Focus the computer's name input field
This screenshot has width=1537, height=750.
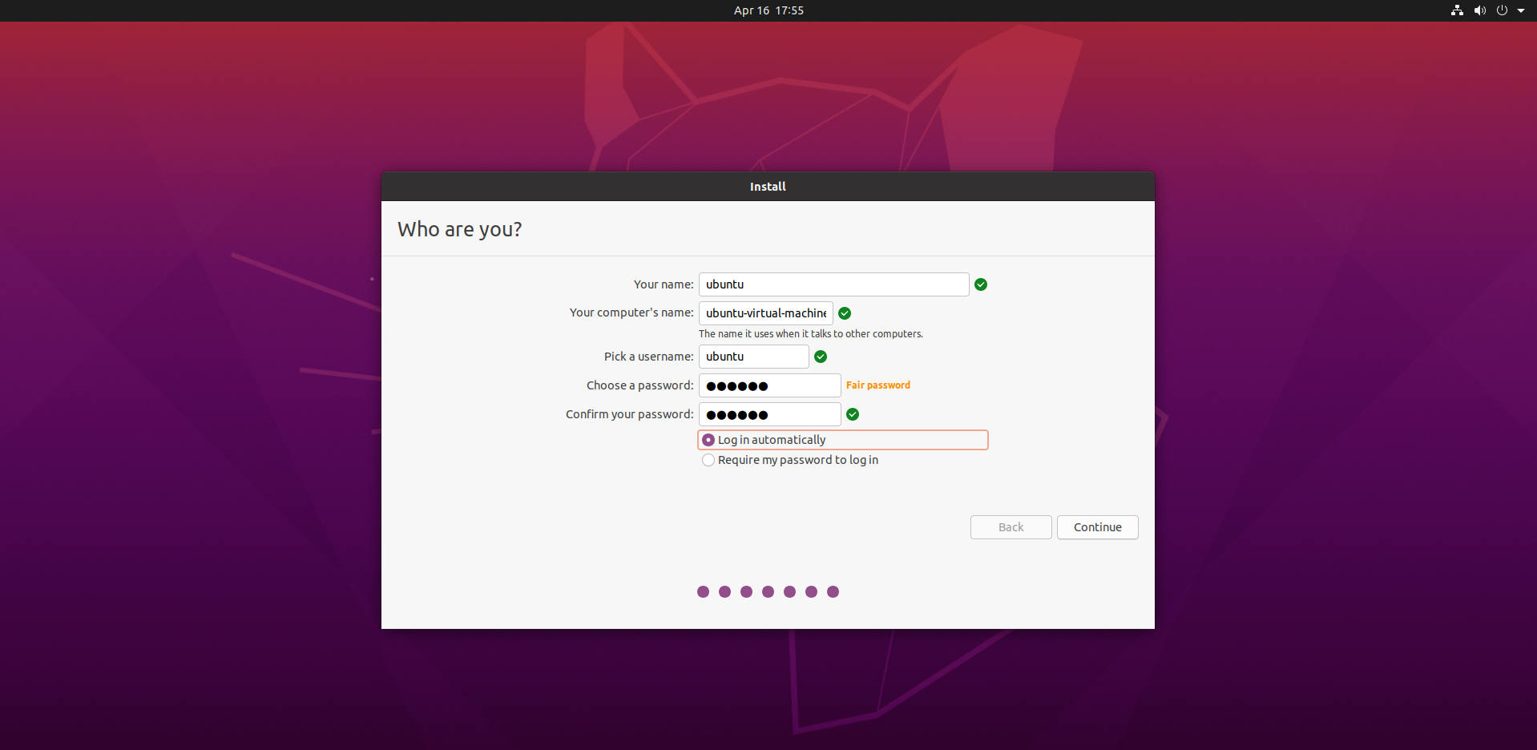point(766,313)
